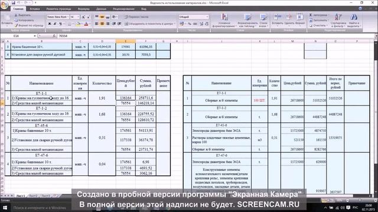
Task: Copy selection with Копировать
Action: point(24,20)
